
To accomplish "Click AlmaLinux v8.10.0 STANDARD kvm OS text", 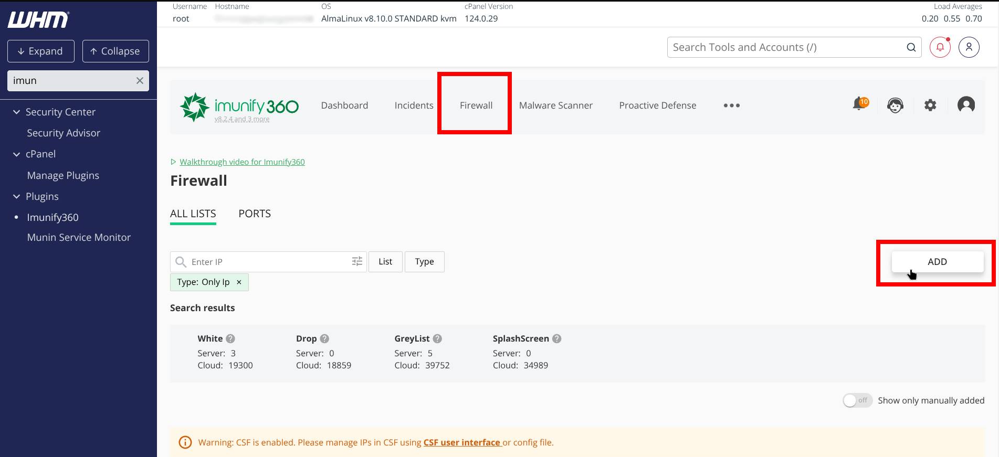I will tap(389, 18).
